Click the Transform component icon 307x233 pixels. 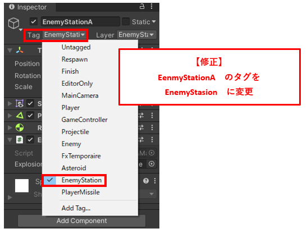pos(20,51)
